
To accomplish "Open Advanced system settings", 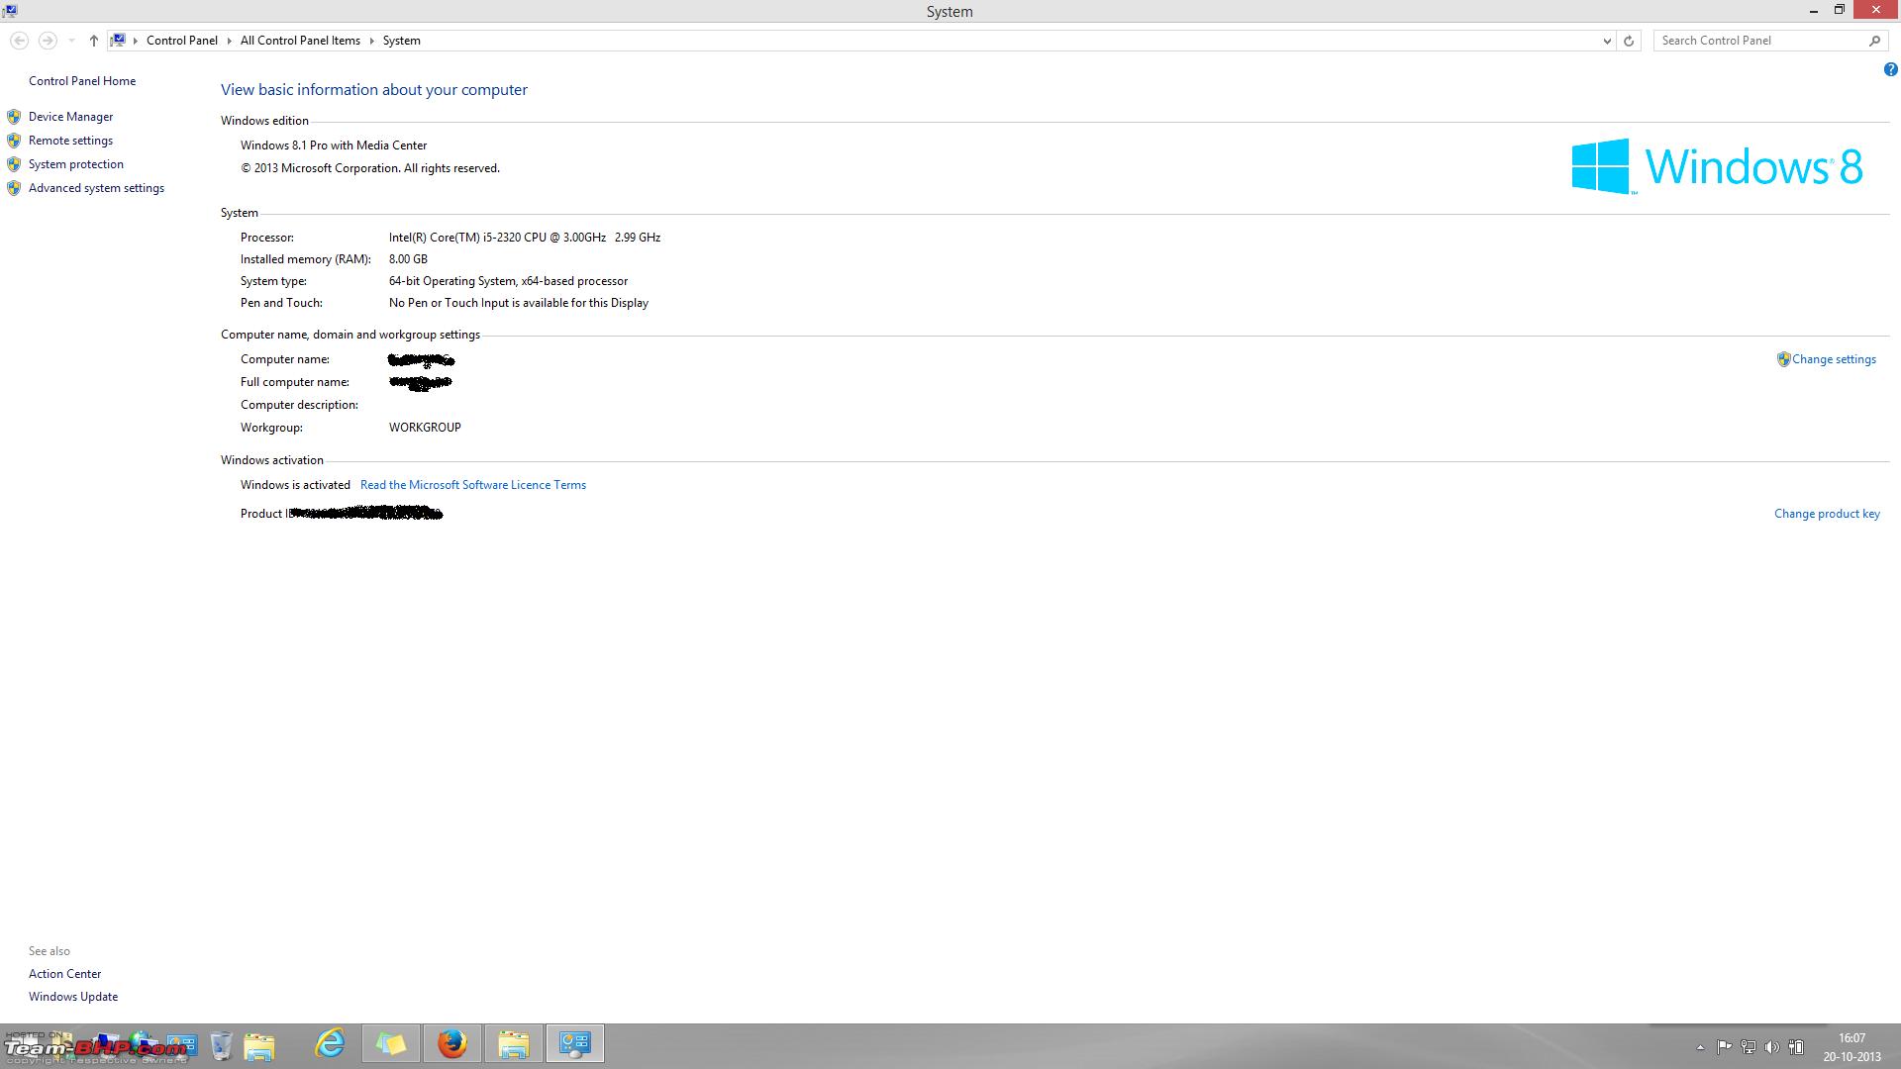I will click(96, 188).
